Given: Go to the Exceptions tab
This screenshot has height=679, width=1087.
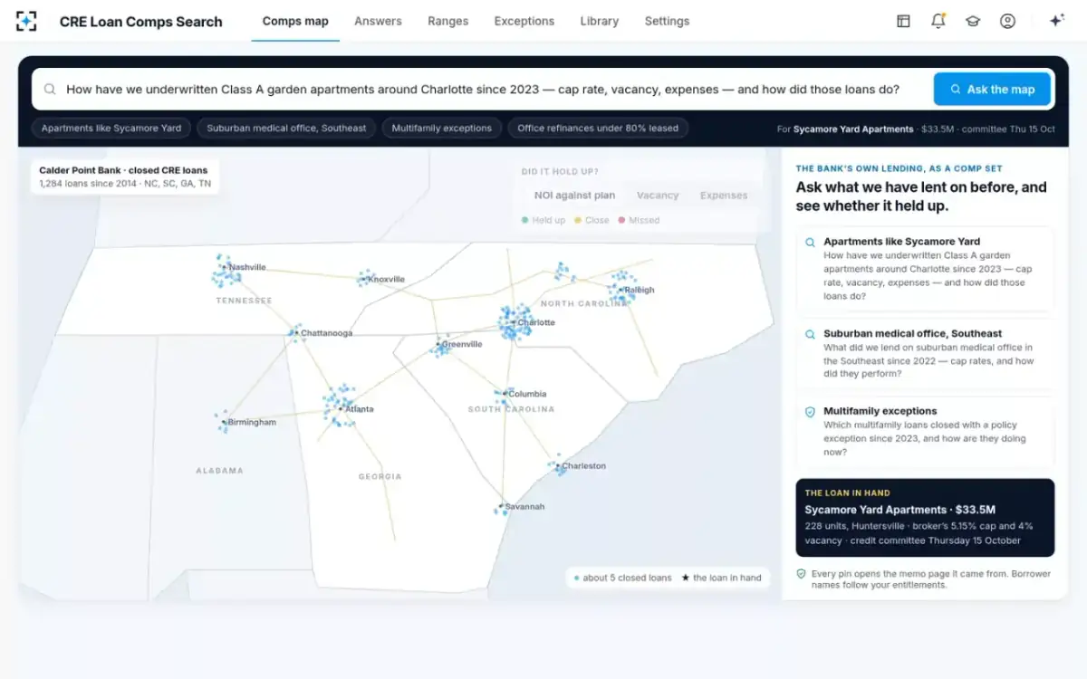Looking at the screenshot, I should [x=524, y=21].
